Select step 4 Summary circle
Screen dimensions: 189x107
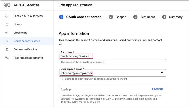pos(164,17)
